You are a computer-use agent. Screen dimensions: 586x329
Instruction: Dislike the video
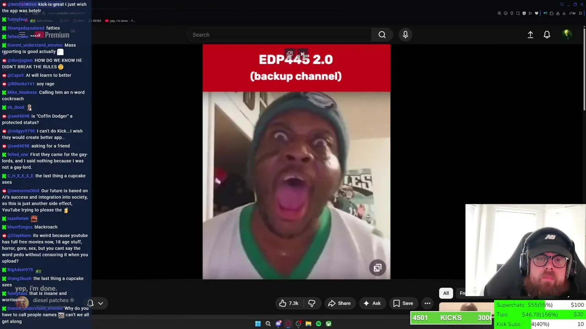[312, 303]
